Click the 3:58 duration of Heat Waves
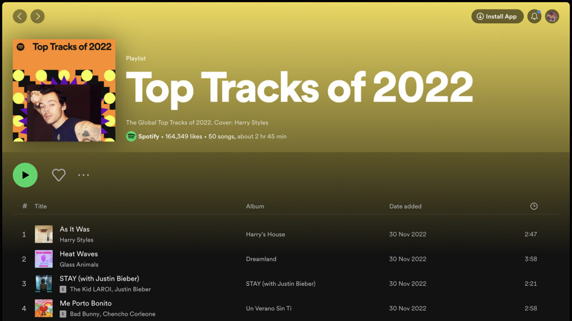 [x=531, y=259]
